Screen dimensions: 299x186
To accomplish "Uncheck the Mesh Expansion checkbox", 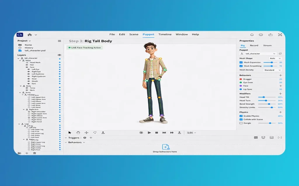I will coord(241,62).
